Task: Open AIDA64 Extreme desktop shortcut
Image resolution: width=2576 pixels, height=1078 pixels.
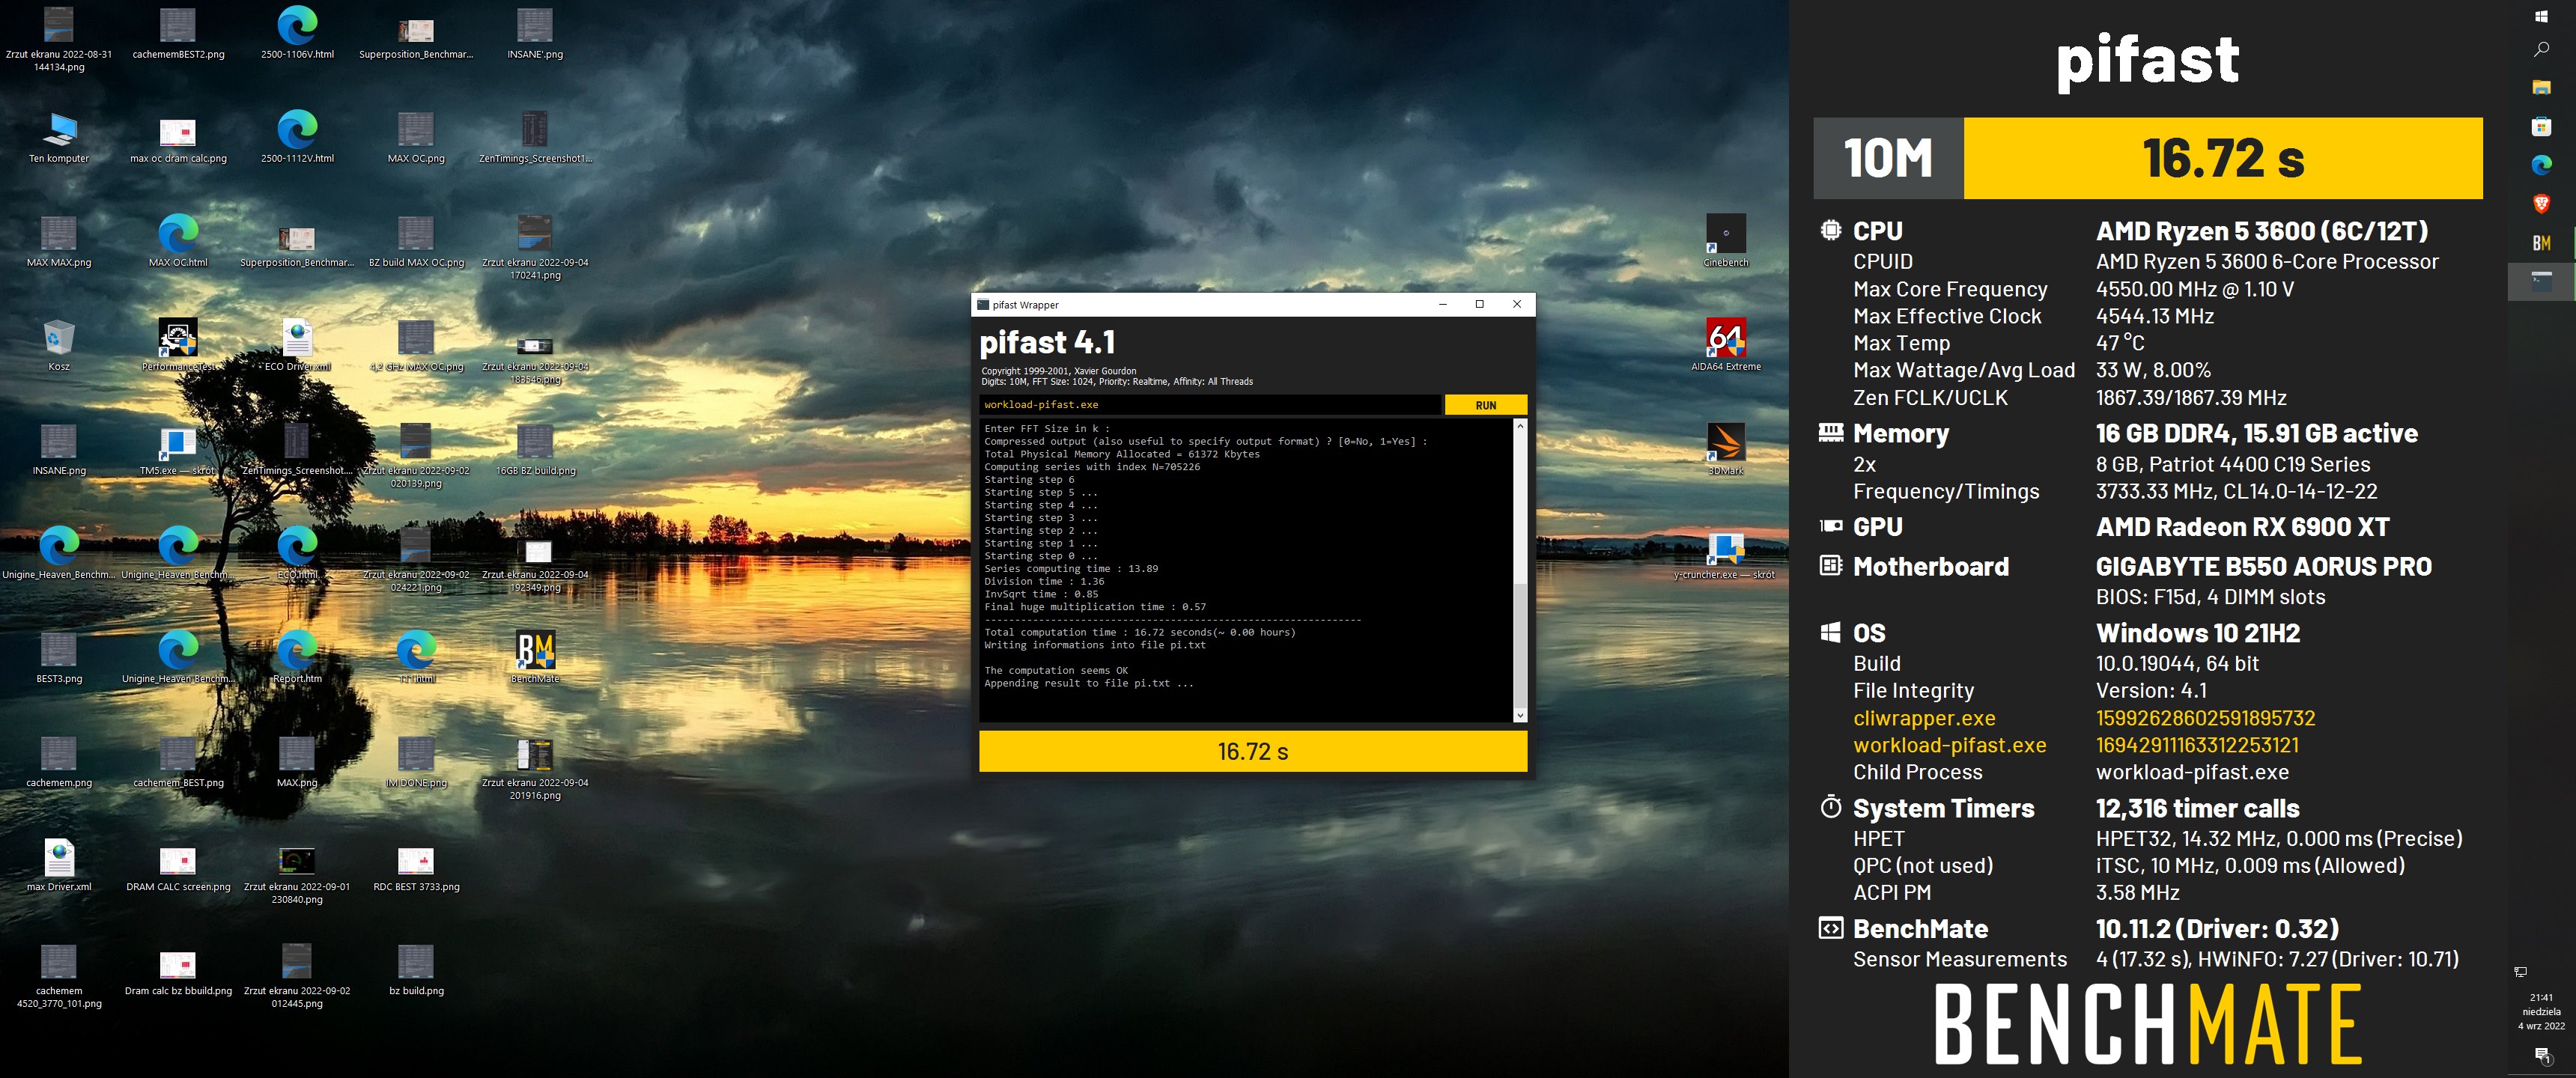Action: (x=1726, y=345)
